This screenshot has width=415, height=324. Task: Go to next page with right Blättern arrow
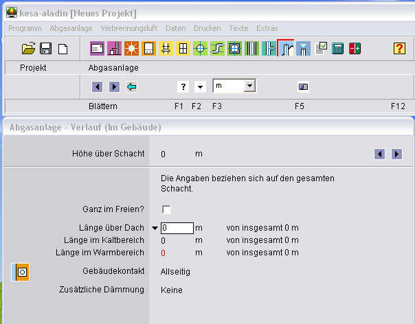point(114,86)
